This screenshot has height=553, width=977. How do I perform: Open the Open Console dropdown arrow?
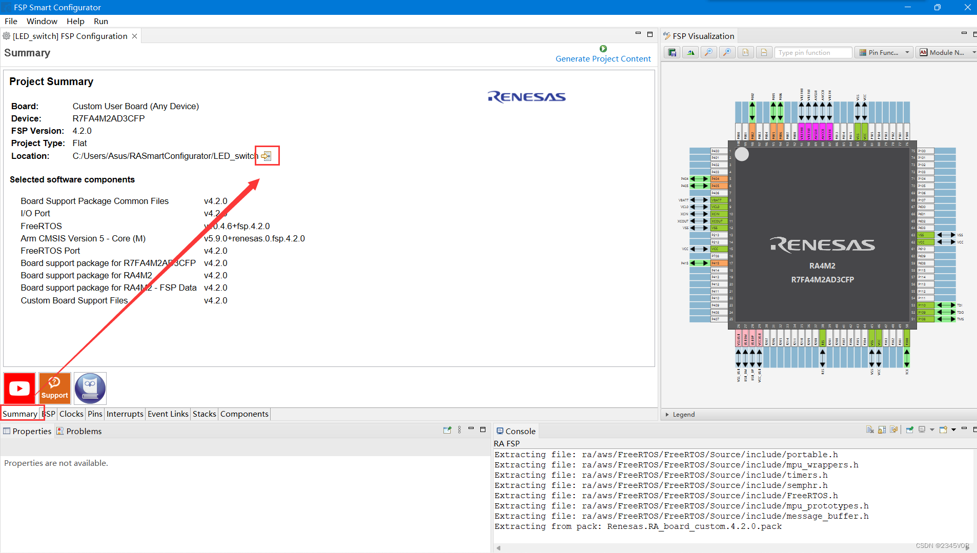(953, 430)
